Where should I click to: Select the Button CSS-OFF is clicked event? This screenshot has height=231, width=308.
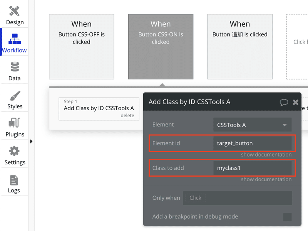pos(82,47)
